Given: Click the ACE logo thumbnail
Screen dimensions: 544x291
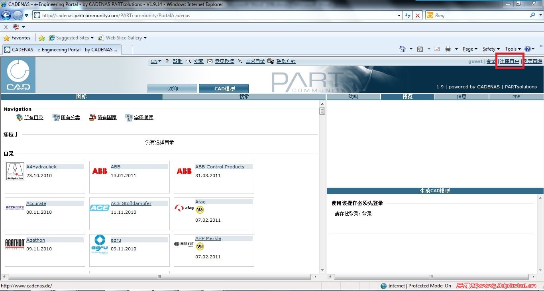Looking at the screenshot, I should pos(99,208).
